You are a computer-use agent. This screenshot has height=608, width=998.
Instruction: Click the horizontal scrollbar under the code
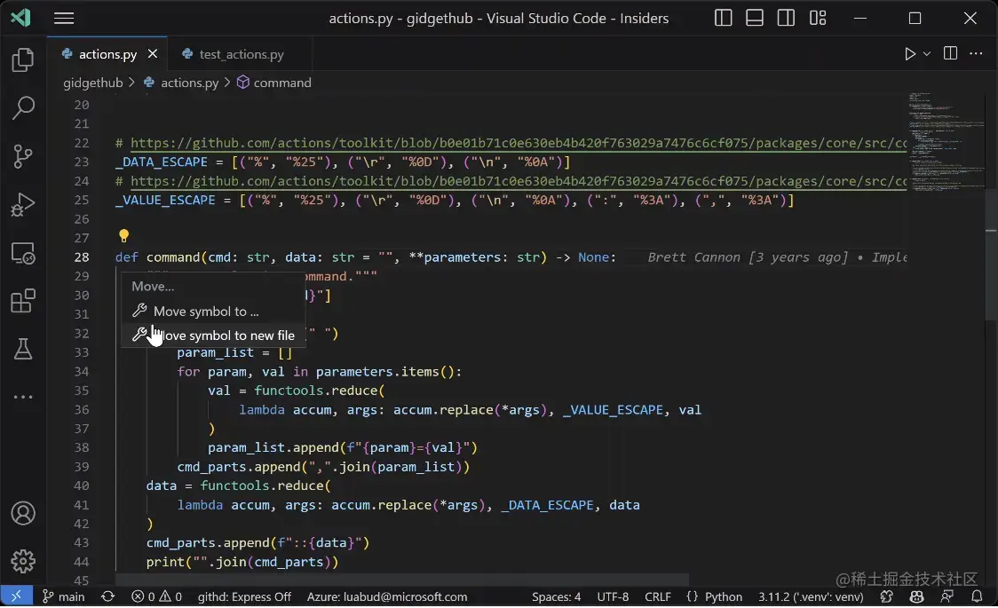402,580
